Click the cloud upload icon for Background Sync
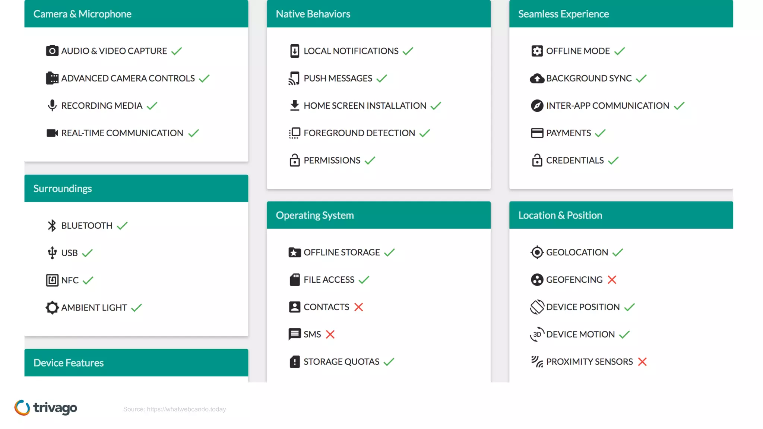763x429 pixels. click(x=537, y=78)
